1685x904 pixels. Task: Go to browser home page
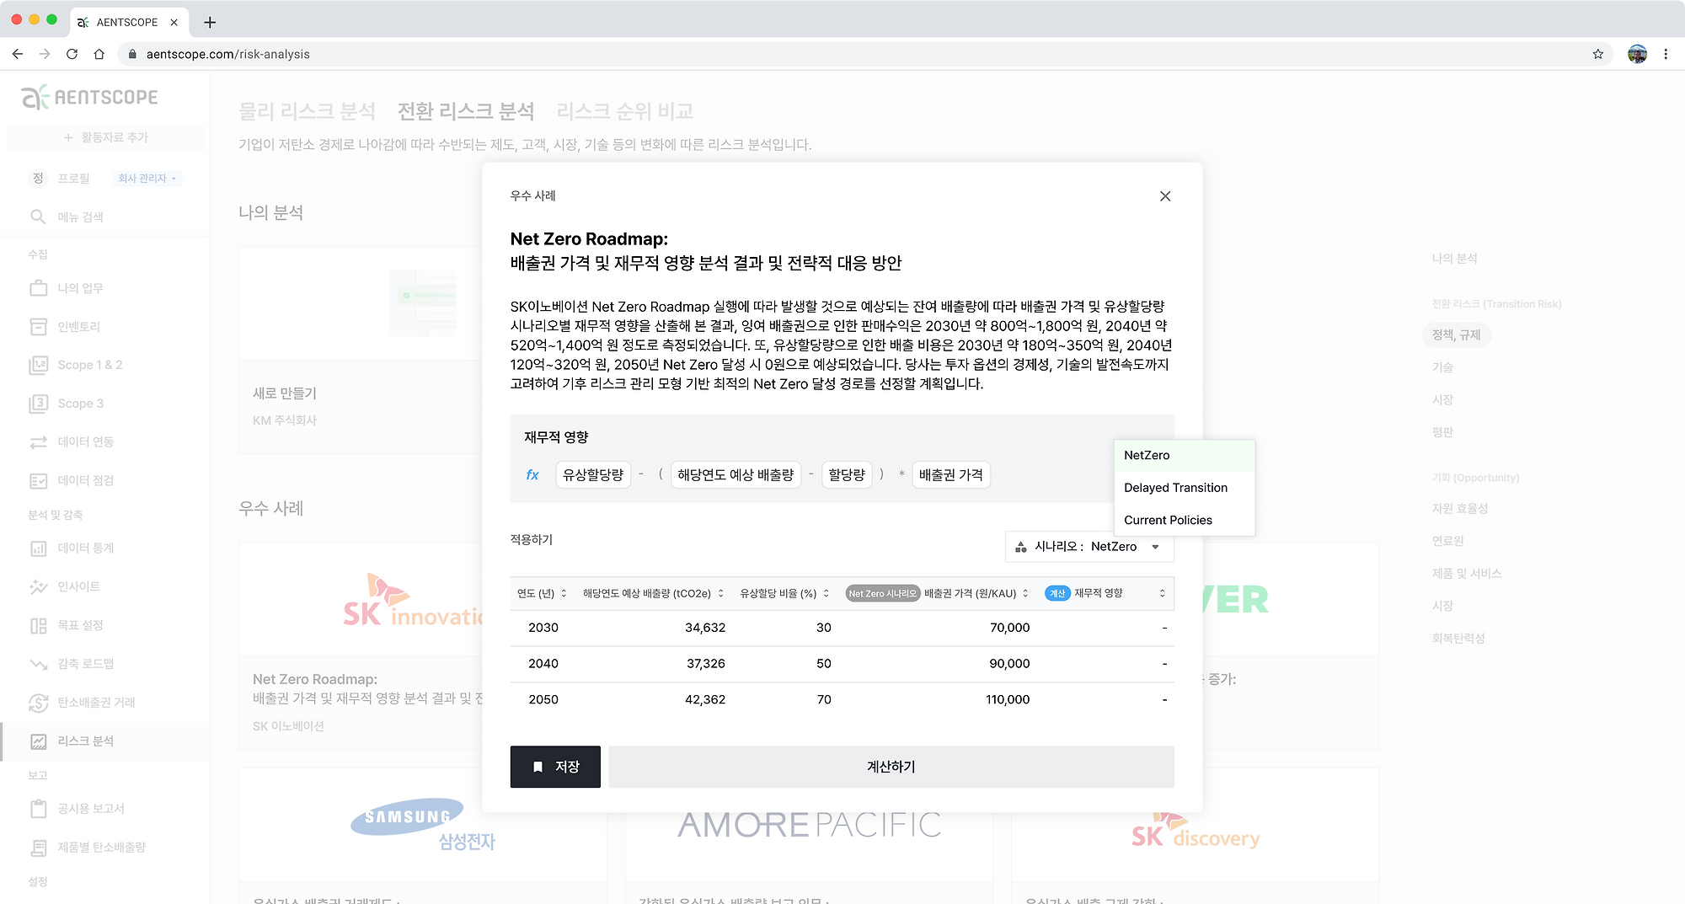point(99,54)
